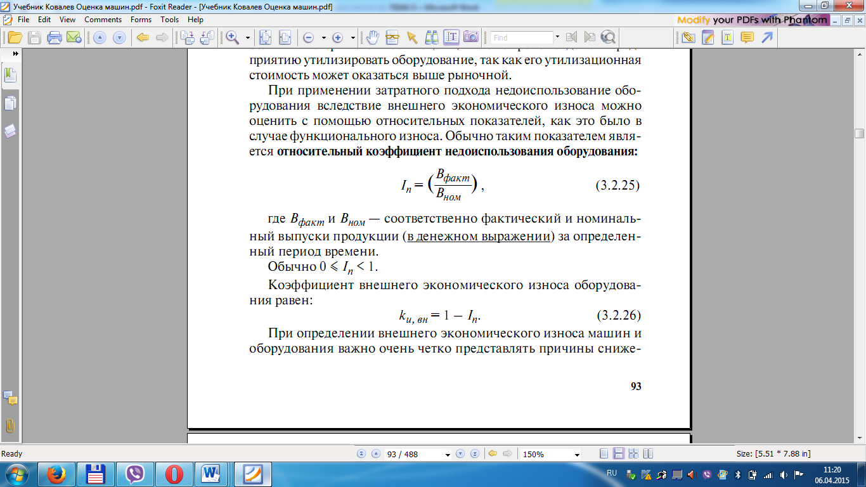
Task: Activate the Select Text tool
Action: point(451,37)
